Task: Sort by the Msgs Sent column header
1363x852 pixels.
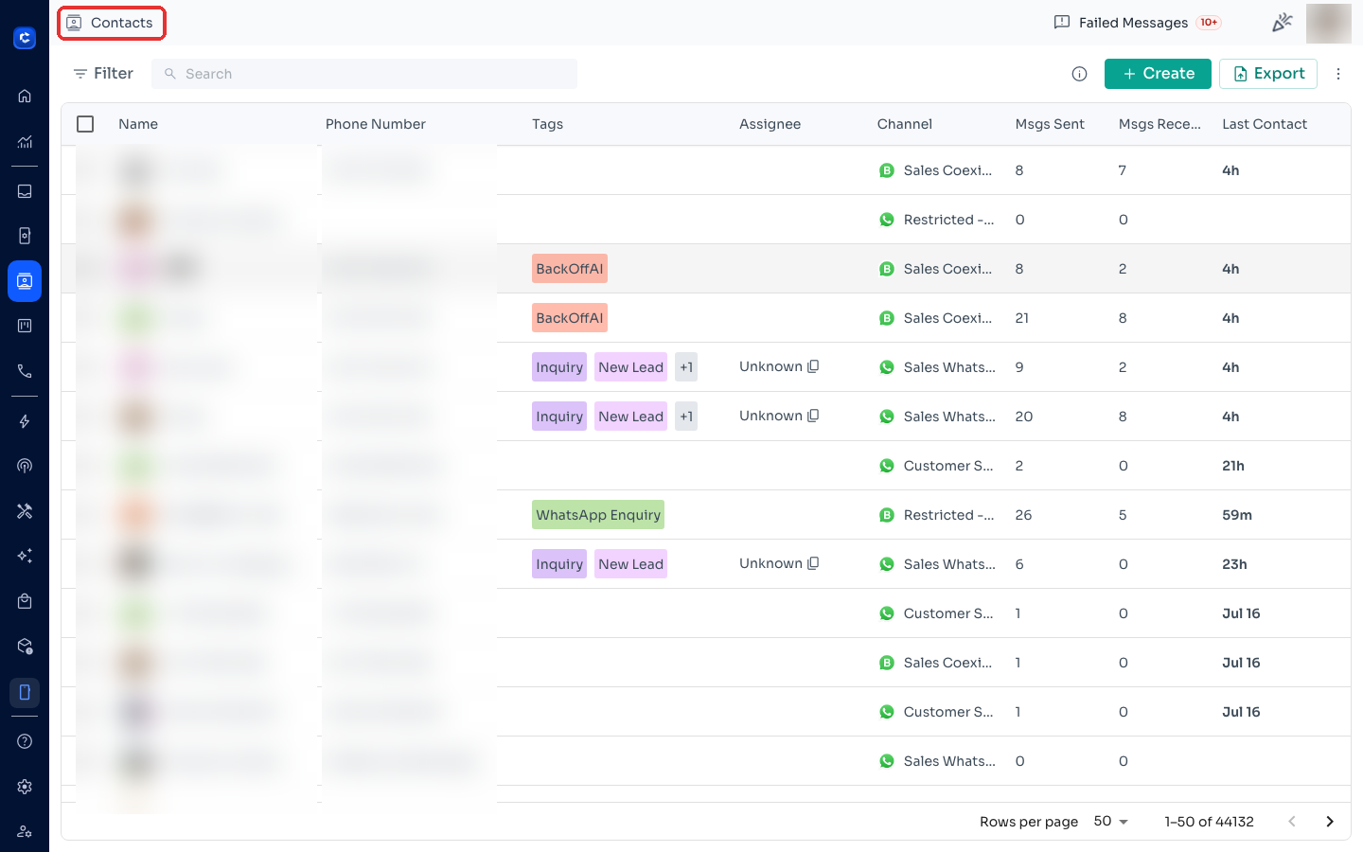Action: 1050,124
